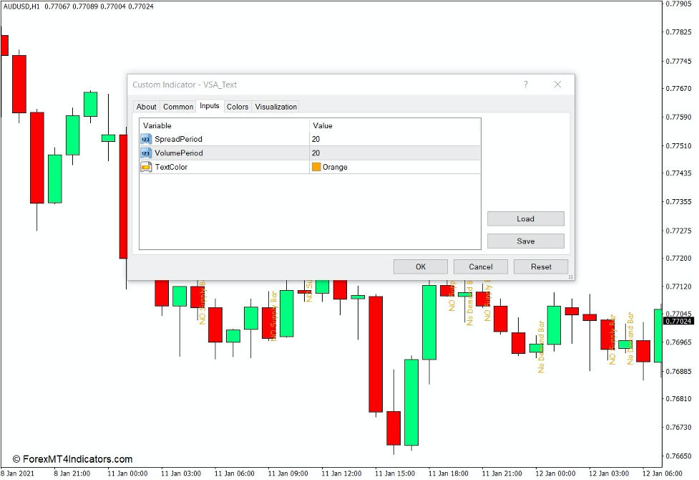Edit the SpreadPeriod value of 20
This screenshot has height=480, width=699.
pos(318,139)
